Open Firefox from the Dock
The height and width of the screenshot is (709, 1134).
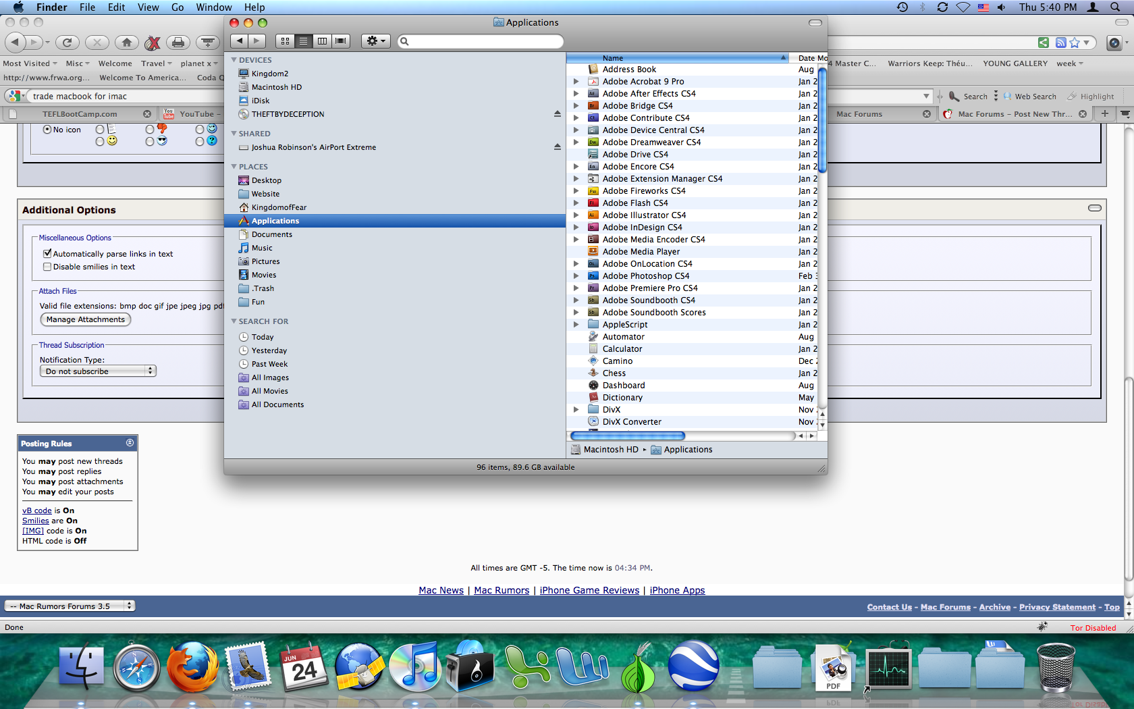pyautogui.click(x=192, y=667)
